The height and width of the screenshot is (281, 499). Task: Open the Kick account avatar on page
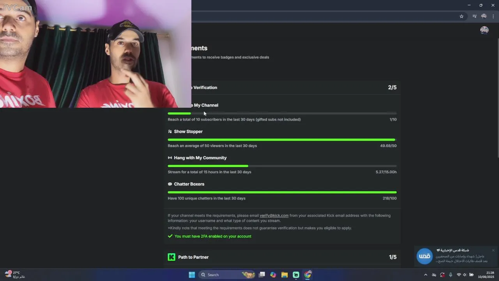pos(485,30)
